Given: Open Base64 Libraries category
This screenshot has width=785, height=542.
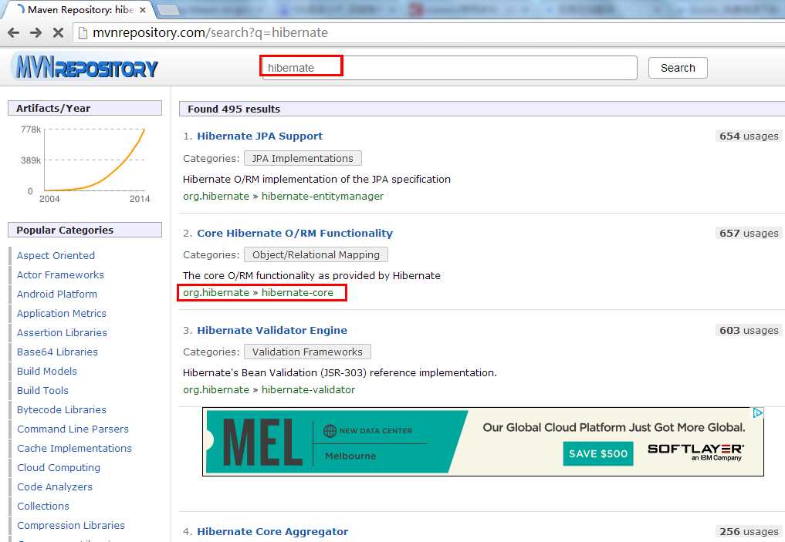Looking at the screenshot, I should (57, 352).
